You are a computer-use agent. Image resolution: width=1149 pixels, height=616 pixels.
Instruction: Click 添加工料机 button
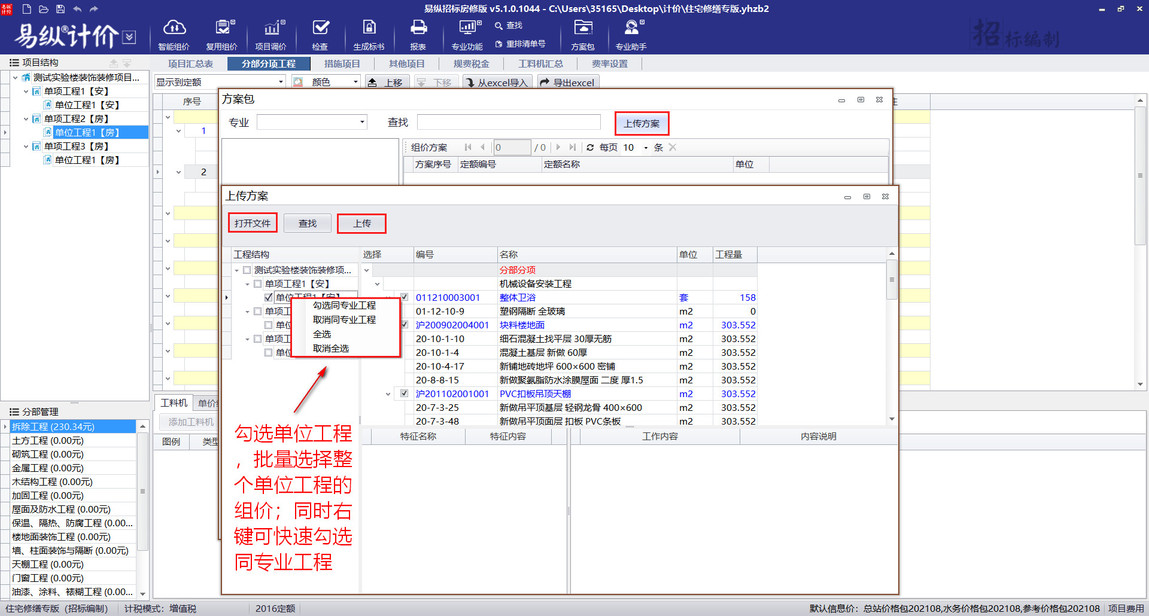190,422
